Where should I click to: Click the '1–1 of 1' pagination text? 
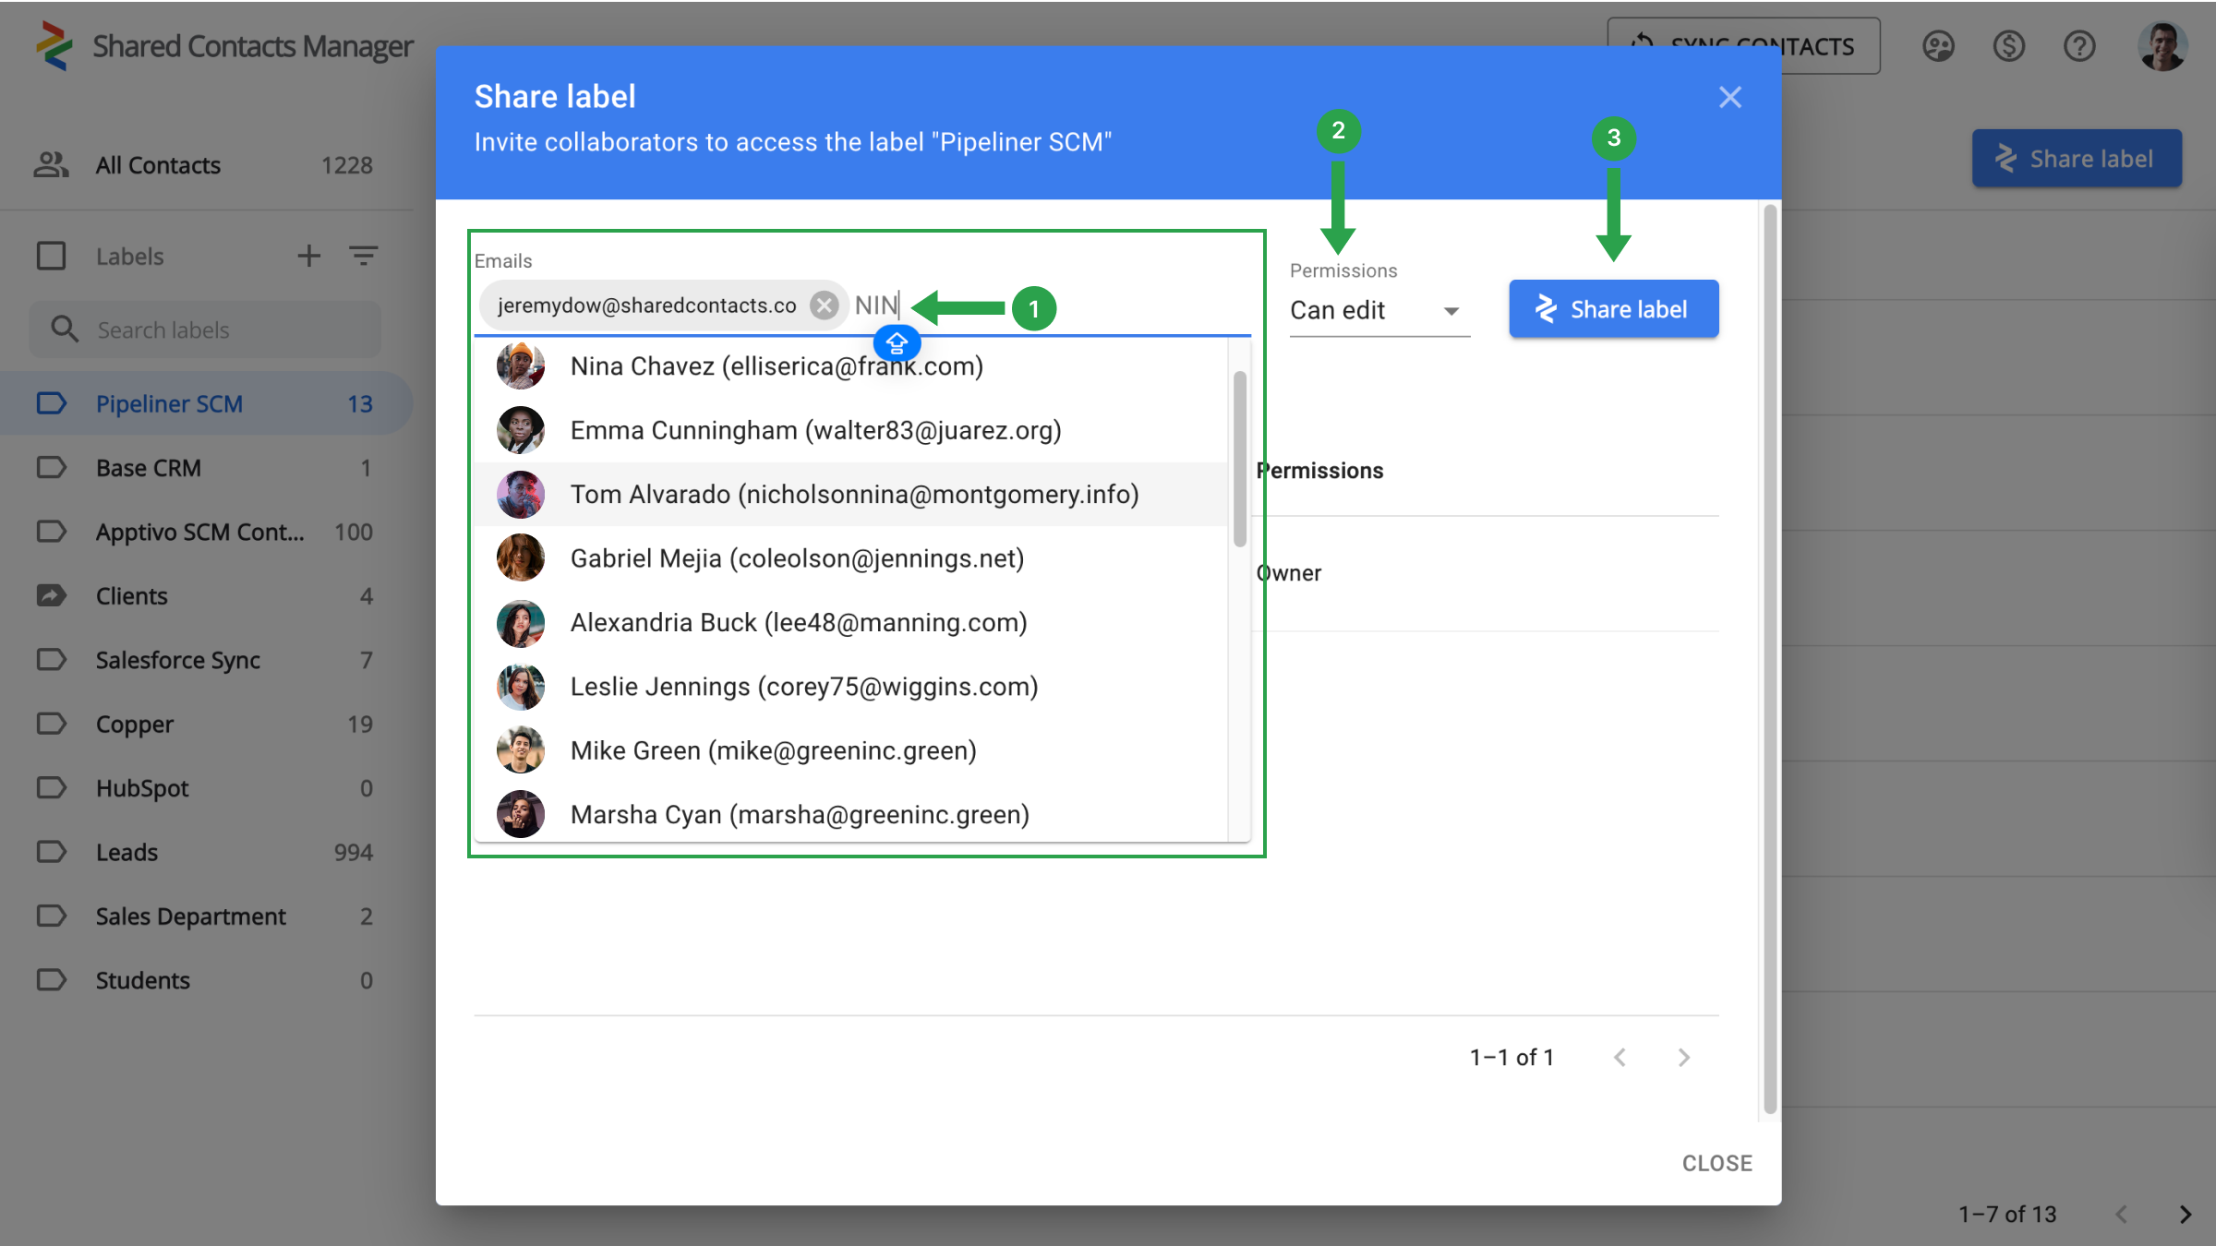pos(1511,1057)
